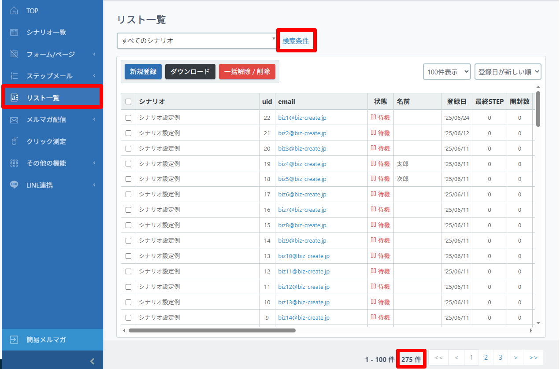Check the row for biz7@biz-create.jp
Screen dimensions: 560x369
(x=128, y=210)
